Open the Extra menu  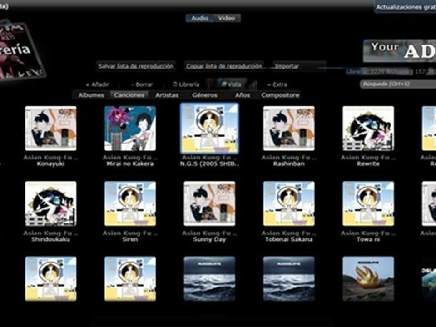click(x=277, y=84)
